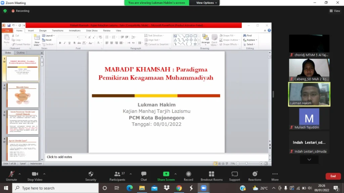Click the Support icon
The height and width of the screenshot is (193, 344).
click(x=234, y=176)
